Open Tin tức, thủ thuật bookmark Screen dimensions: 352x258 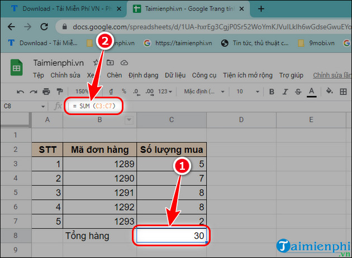point(255,43)
